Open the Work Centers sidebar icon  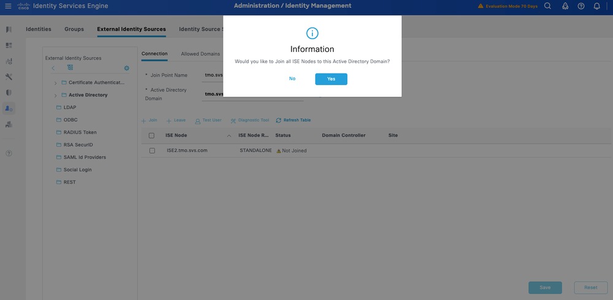point(9,124)
